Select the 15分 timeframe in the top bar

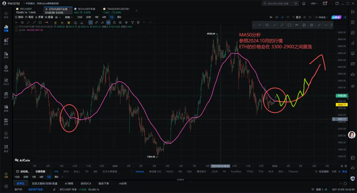tap(80, 17)
